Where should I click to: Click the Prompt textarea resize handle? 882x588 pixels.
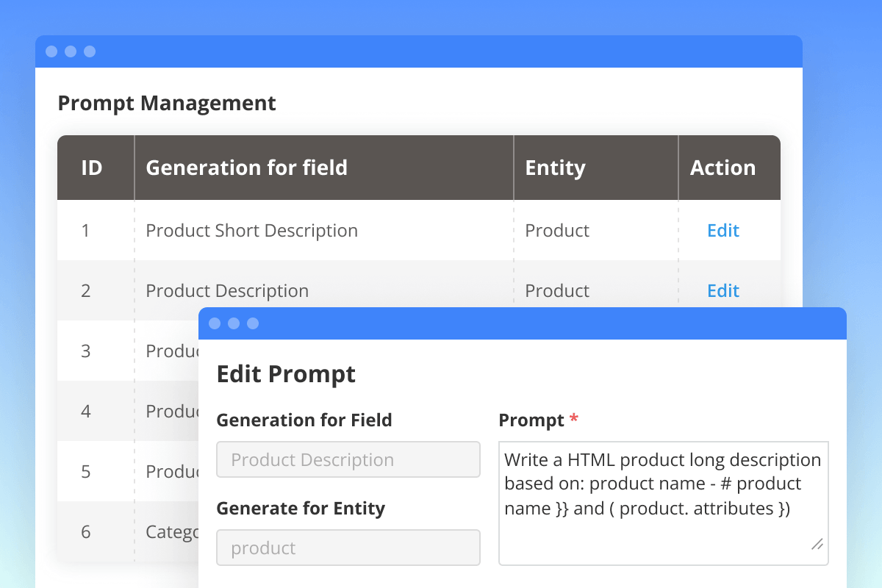point(817,545)
